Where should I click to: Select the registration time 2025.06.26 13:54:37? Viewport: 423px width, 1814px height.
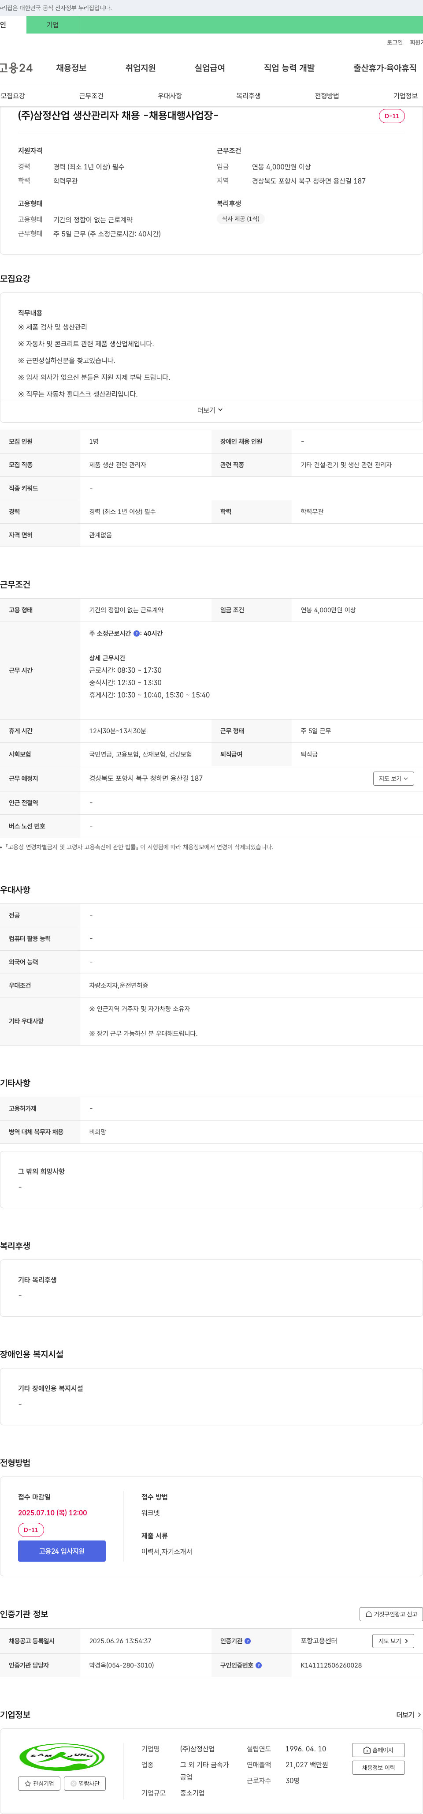[120, 1641]
